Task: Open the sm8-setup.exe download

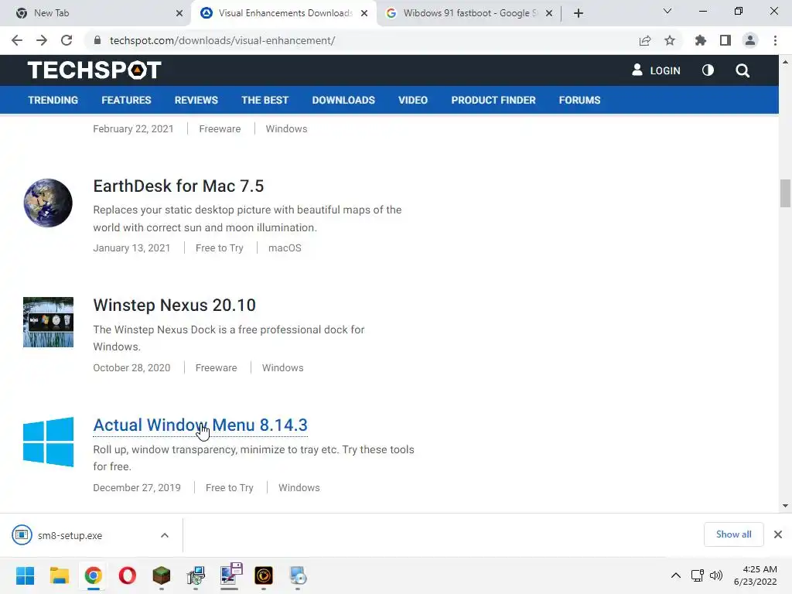Action: coord(70,535)
